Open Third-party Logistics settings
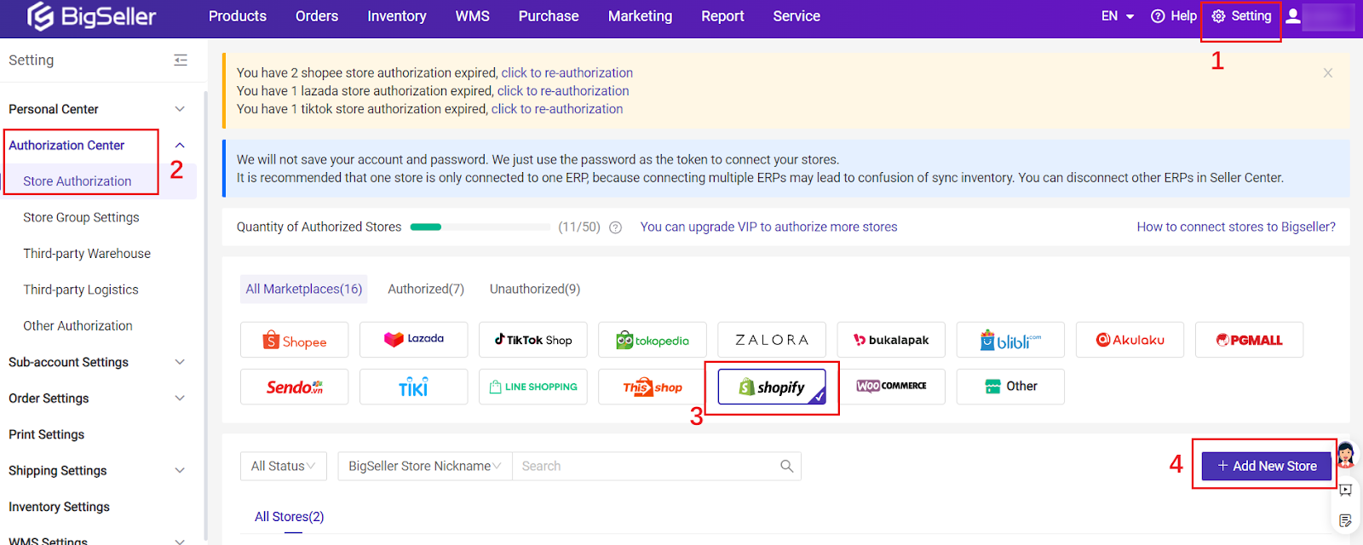This screenshot has width=1363, height=545. pyautogui.click(x=81, y=290)
